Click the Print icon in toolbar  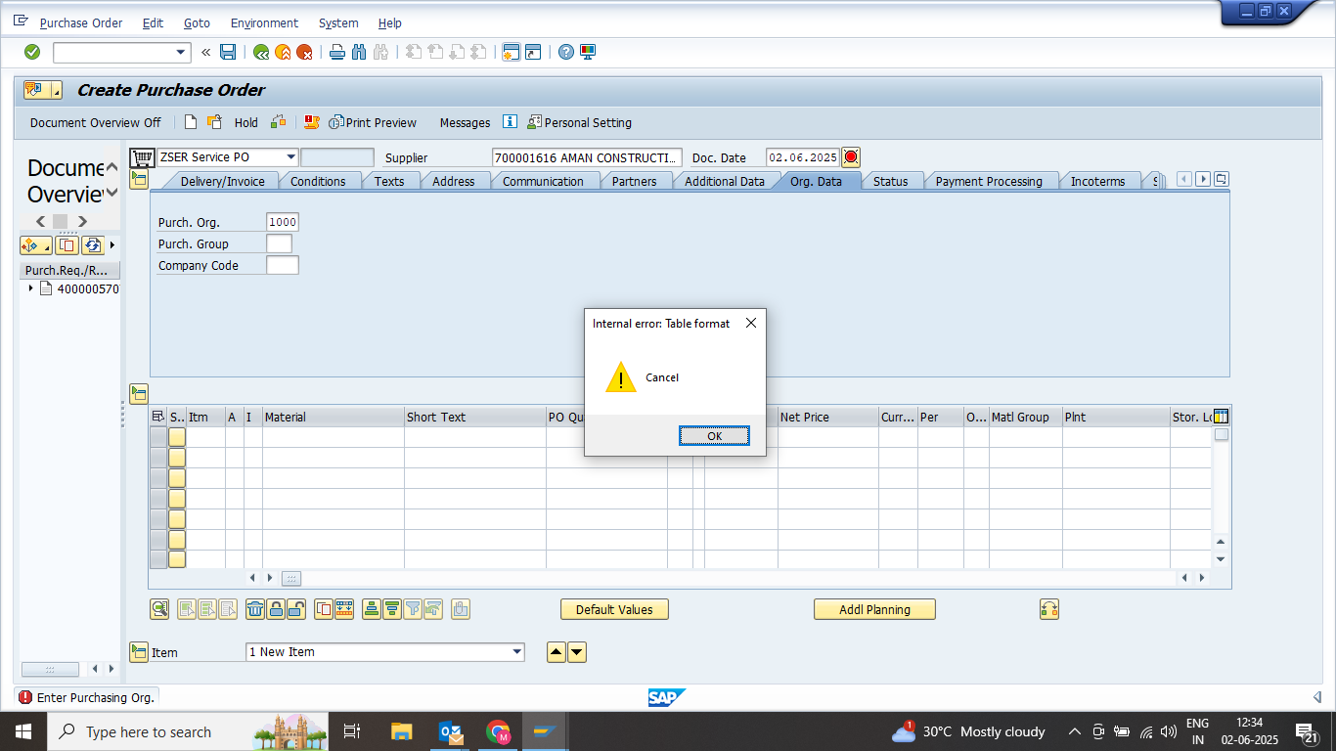point(337,52)
